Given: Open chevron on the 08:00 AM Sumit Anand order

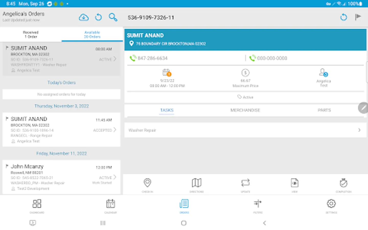Looking at the screenshot, I should coord(115,59).
